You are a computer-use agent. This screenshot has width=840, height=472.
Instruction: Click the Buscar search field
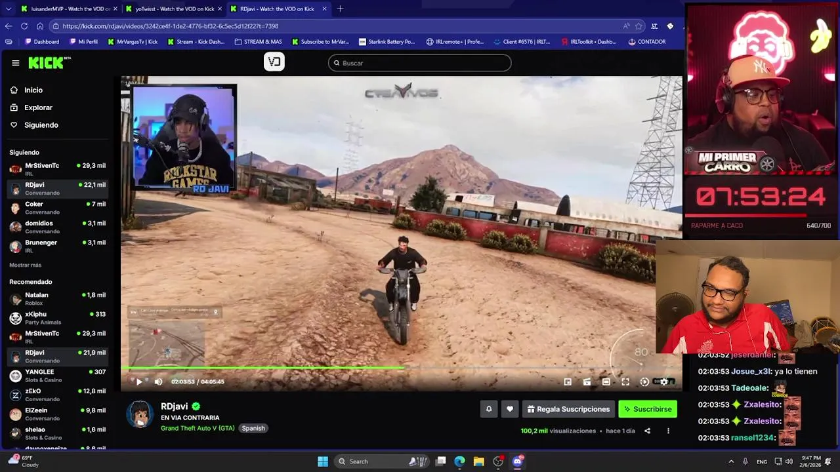pyautogui.click(x=419, y=63)
